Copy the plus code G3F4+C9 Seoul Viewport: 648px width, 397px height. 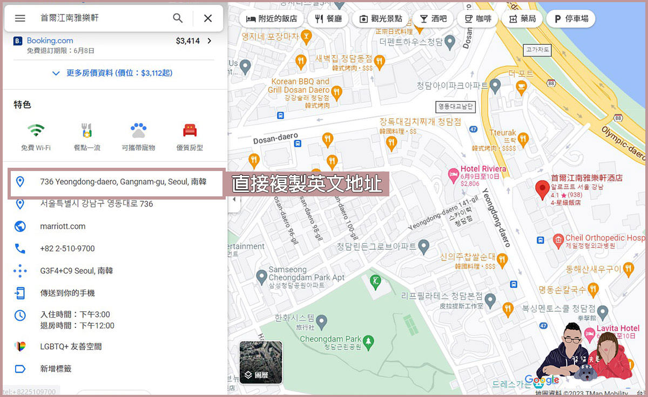click(77, 271)
